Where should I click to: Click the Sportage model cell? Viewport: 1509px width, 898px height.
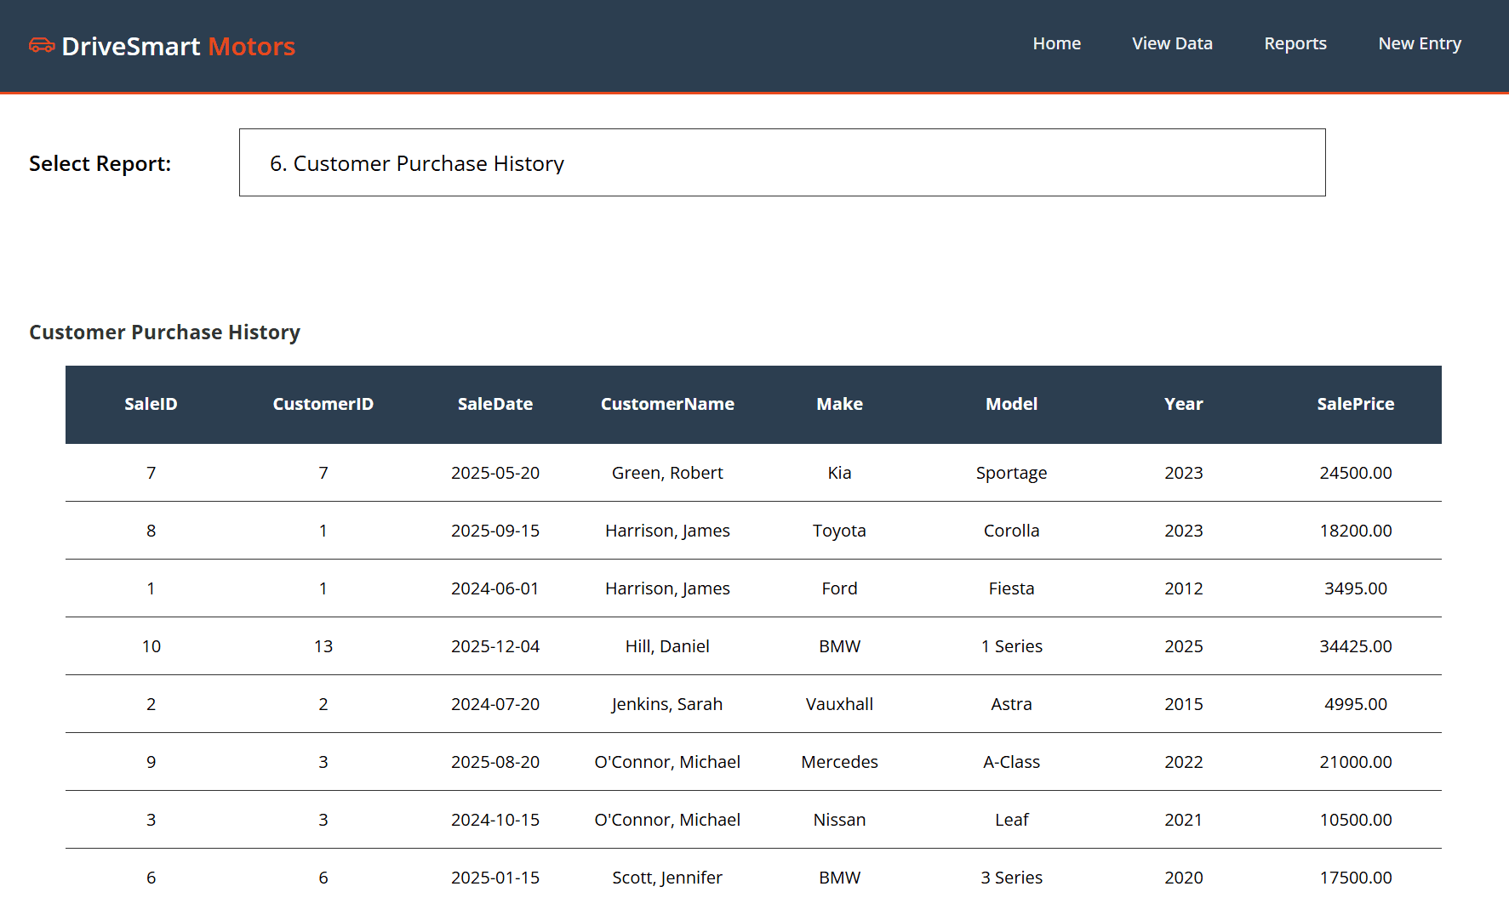pos(1012,473)
